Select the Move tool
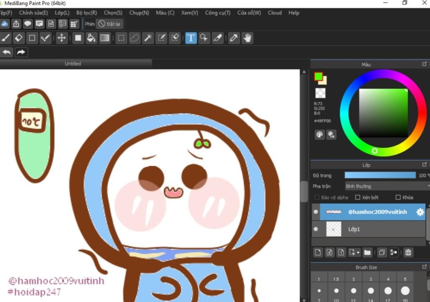 click(x=62, y=38)
